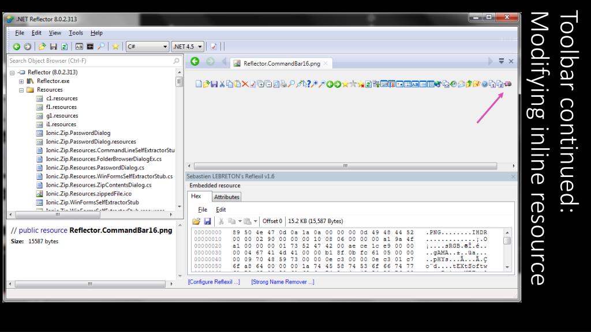Select Ionic.Zip.Resources.FolderBrowserDialogEx.cs
The height and width of the screenshot is (332, 591).
(104, 159)
